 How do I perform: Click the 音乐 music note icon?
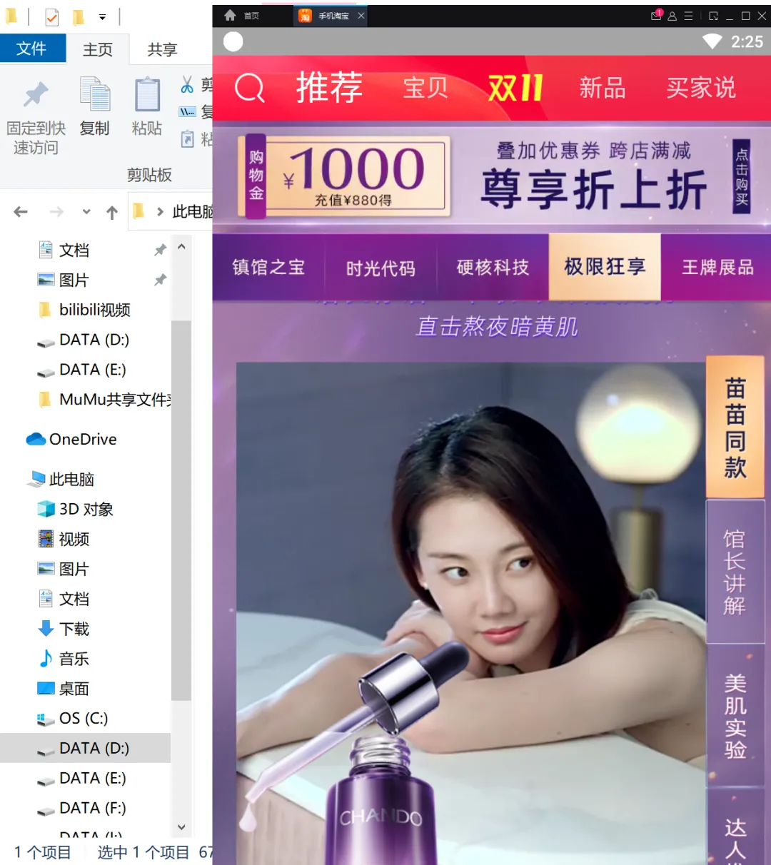point(46,658)
